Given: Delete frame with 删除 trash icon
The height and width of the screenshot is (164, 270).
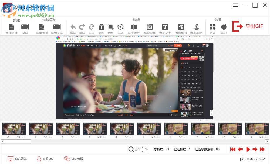Looking at the screenshot, I should point(101,27).
